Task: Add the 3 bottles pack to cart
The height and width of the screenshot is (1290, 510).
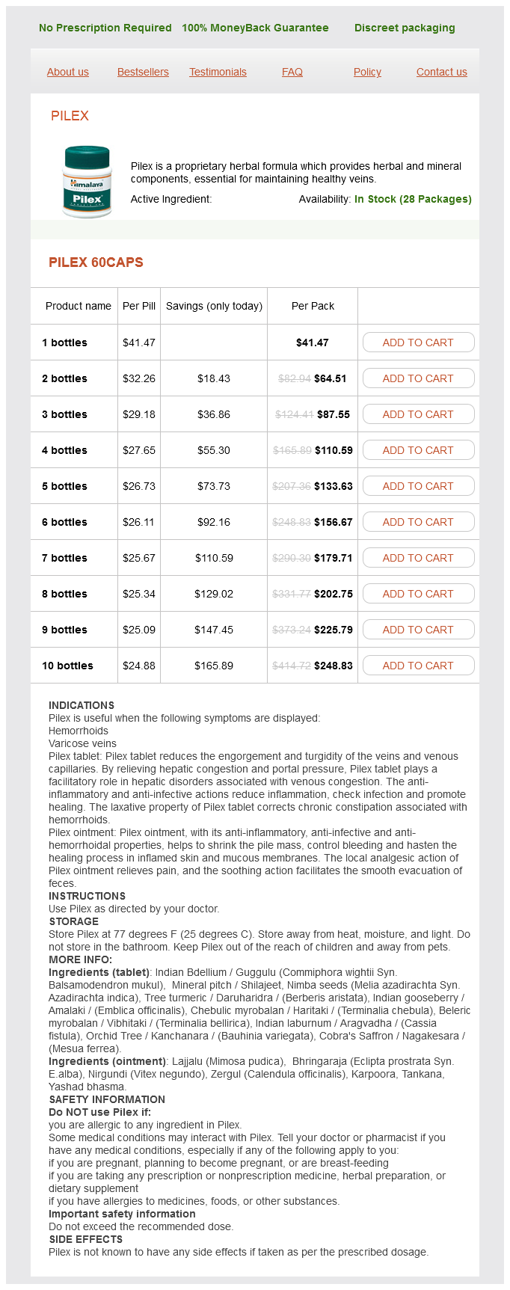Action: coord(418,414)
